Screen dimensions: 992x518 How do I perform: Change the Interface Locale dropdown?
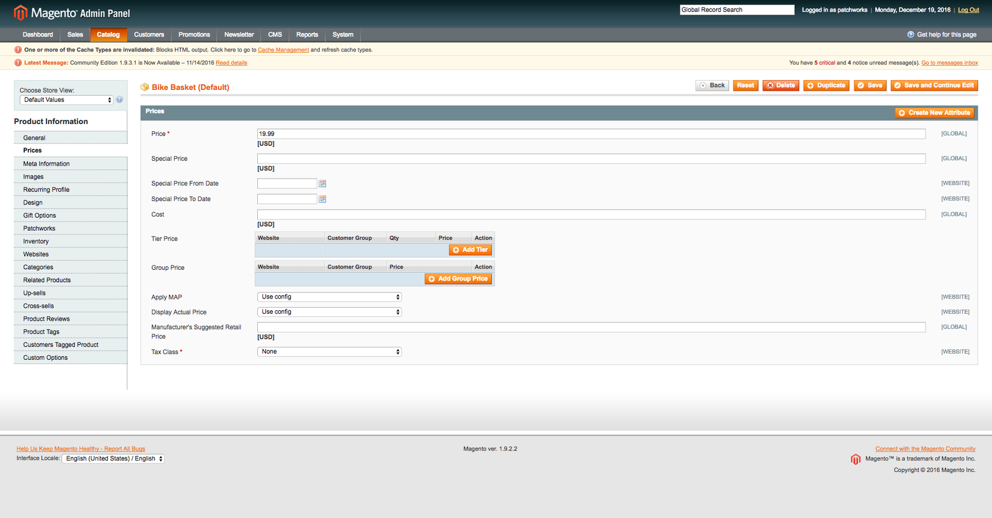[113, 459]
